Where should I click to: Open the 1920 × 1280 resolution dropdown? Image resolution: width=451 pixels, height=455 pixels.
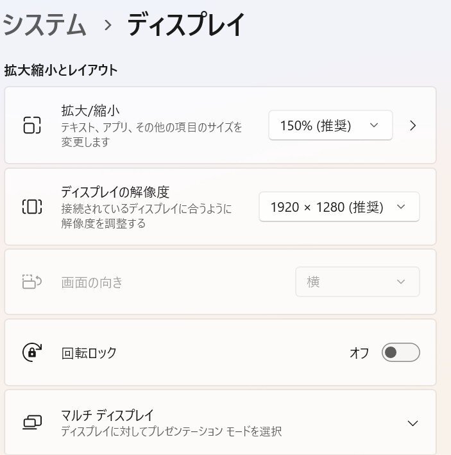tap(339, 207)
